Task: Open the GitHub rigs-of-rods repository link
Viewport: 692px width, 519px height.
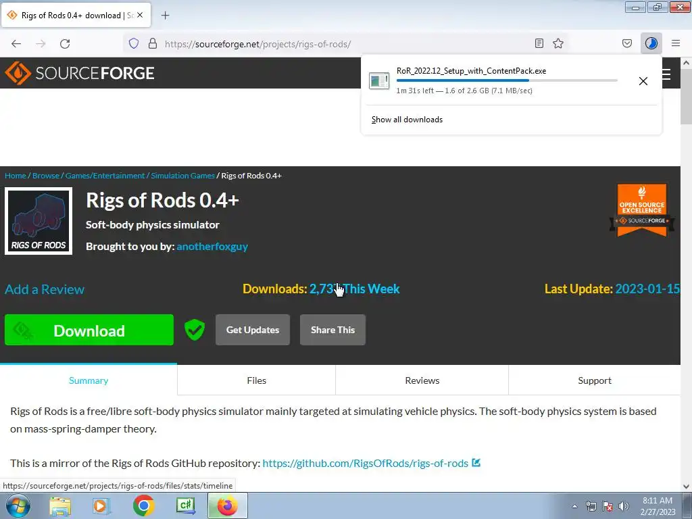Action: point(366,464)
